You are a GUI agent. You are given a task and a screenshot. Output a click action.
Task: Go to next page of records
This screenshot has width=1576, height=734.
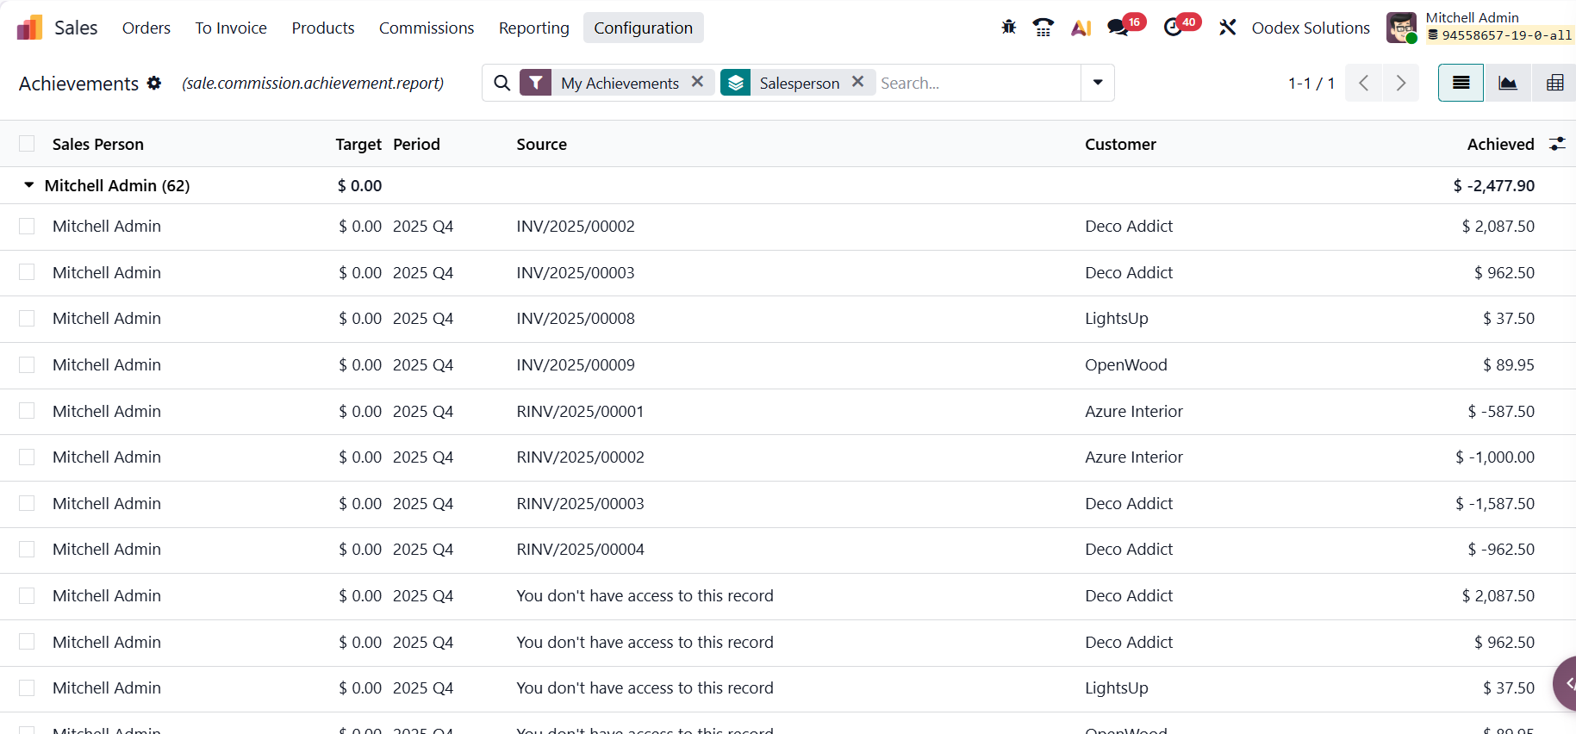[1401, 83]
